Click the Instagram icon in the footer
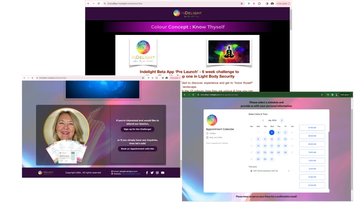The image size is (364, 205). click(157, 173)
